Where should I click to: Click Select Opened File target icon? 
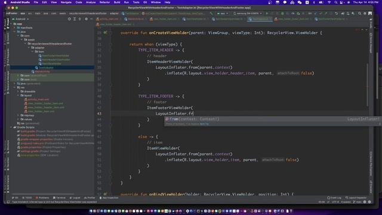coord(69,19)
